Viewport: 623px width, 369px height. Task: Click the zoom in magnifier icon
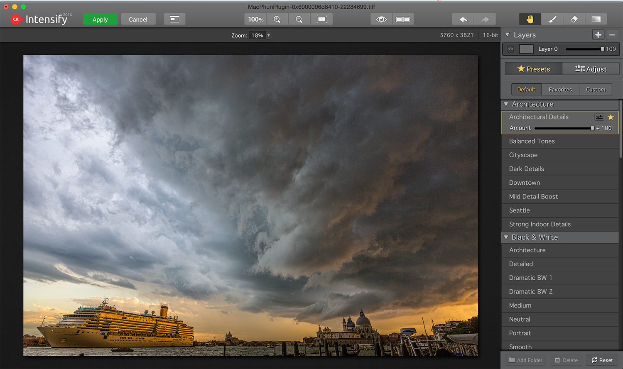[x=277, y=20]
